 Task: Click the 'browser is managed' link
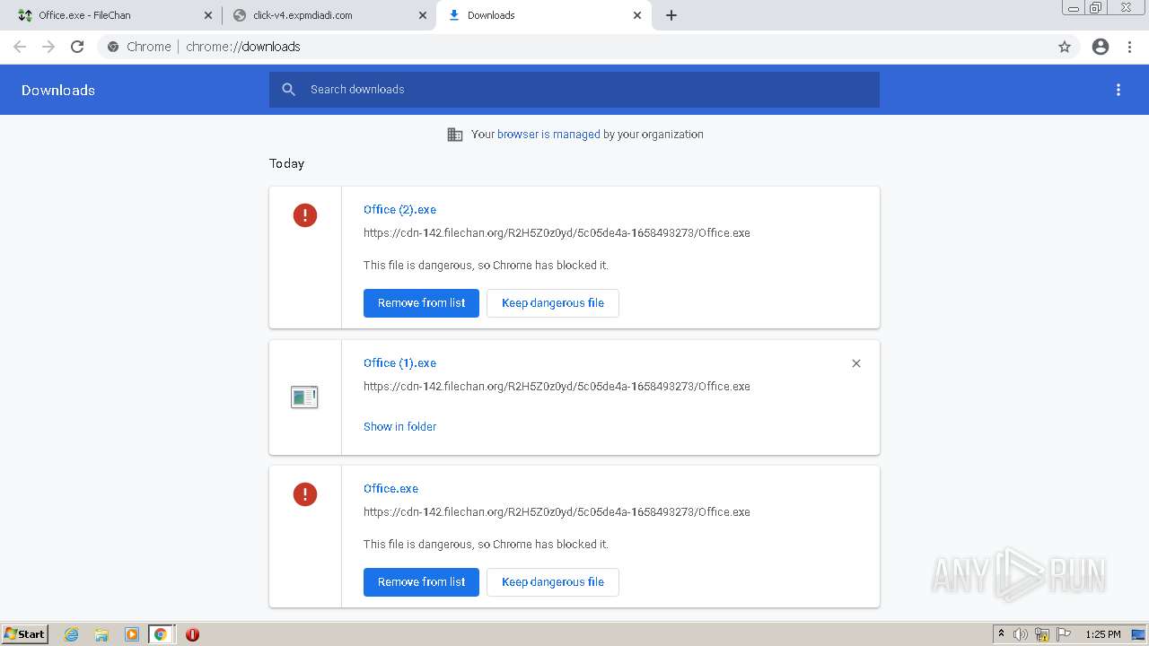[548, 135]
